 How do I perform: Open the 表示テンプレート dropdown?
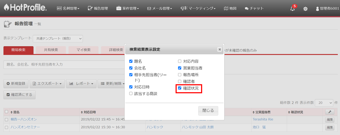(x=58, y=39)
